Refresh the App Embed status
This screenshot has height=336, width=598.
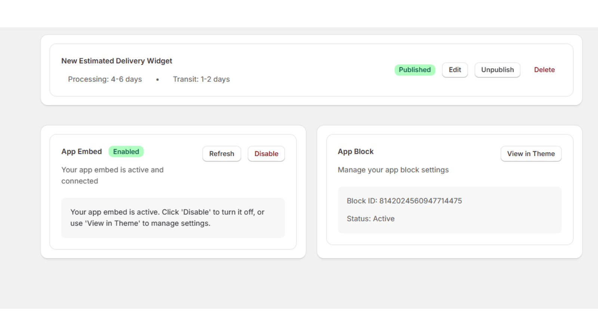point(222,153)
